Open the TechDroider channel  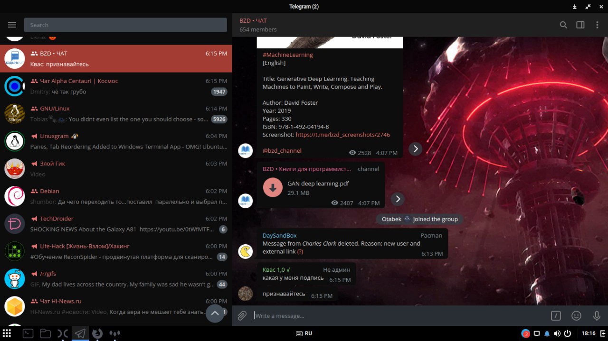116,224
